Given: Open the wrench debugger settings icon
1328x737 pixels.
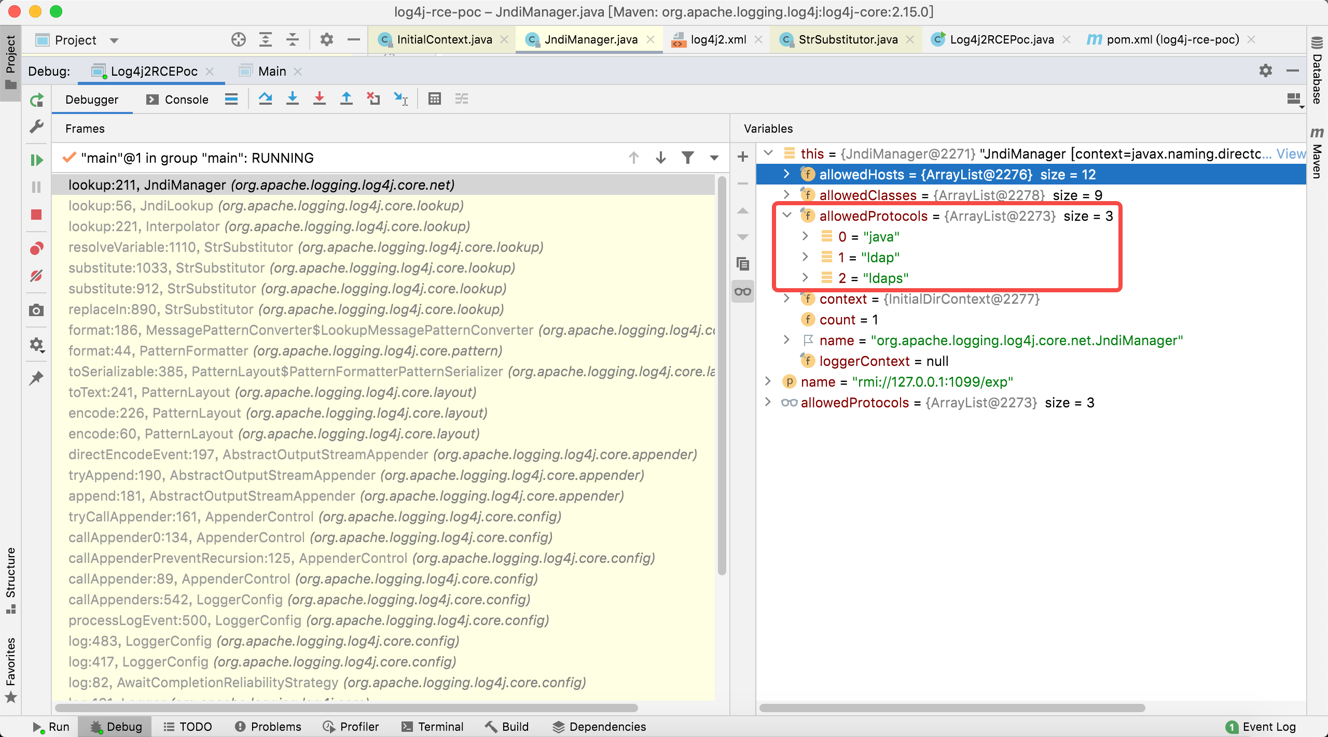Looking at the screenshot, I should pyautogui.click(x=36, y=126).
